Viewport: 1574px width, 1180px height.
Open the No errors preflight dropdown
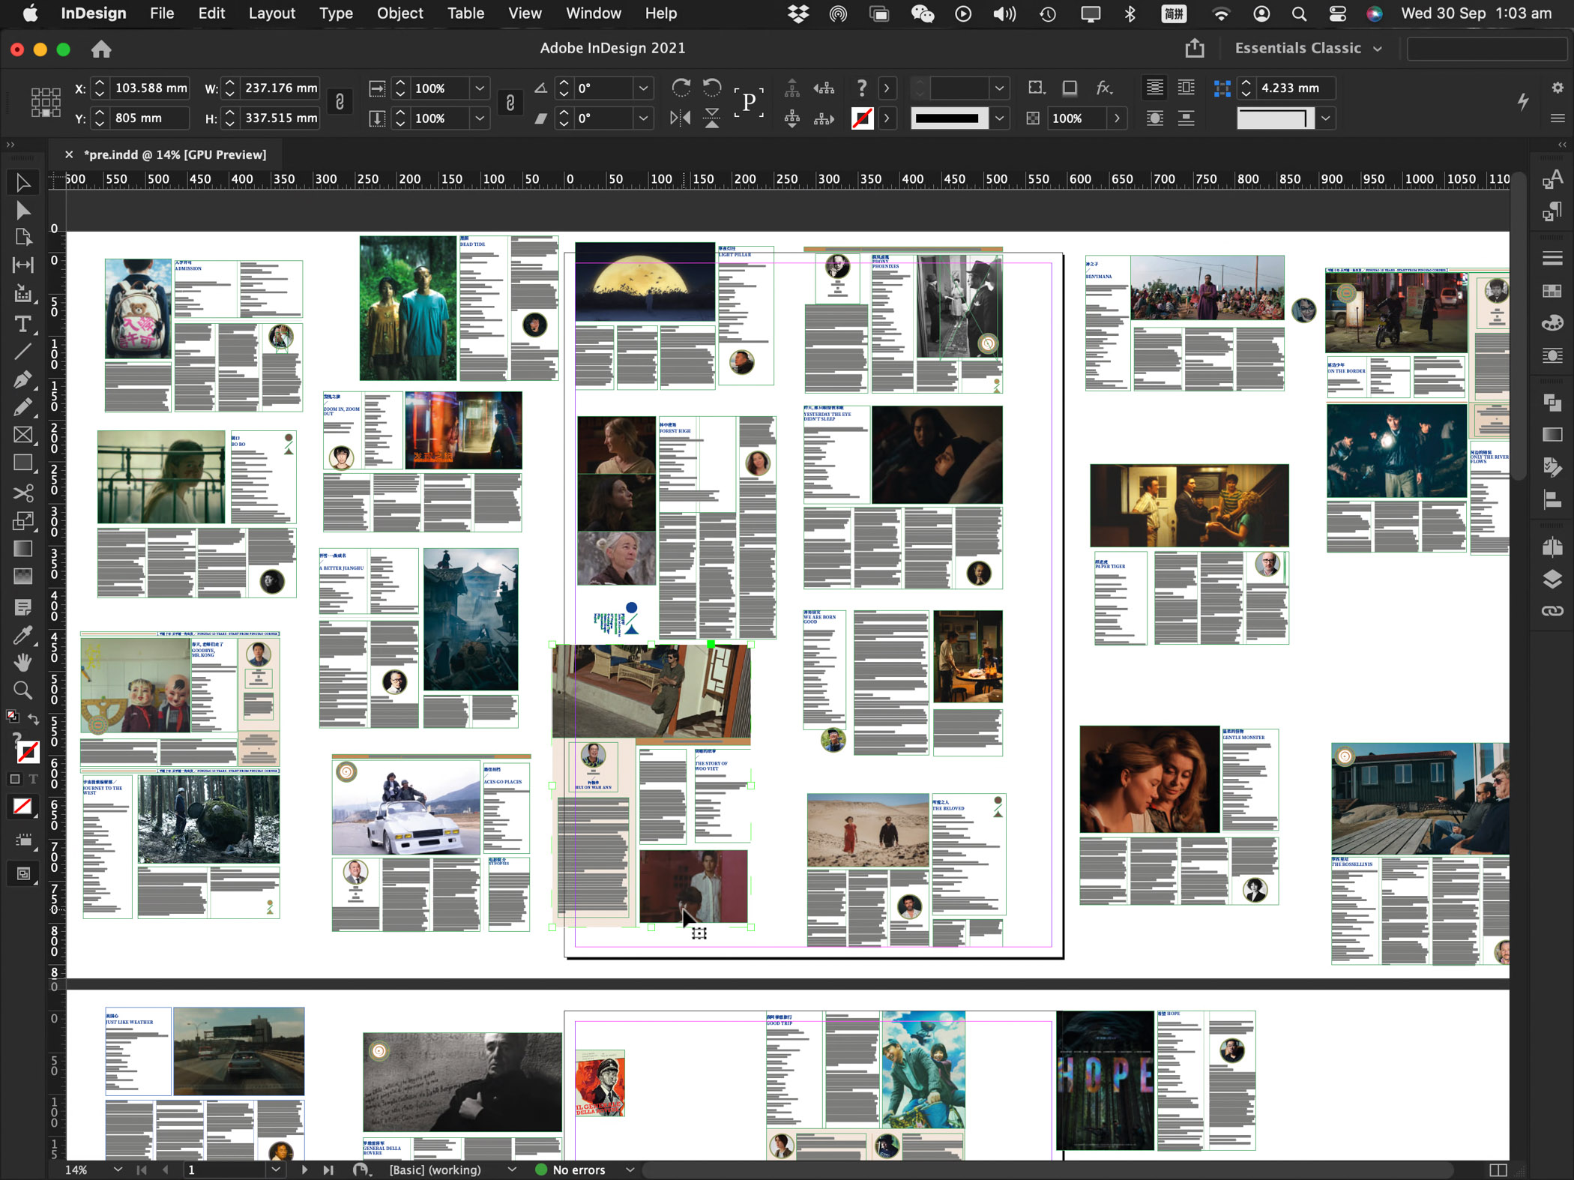click(x=630, y=1170)
